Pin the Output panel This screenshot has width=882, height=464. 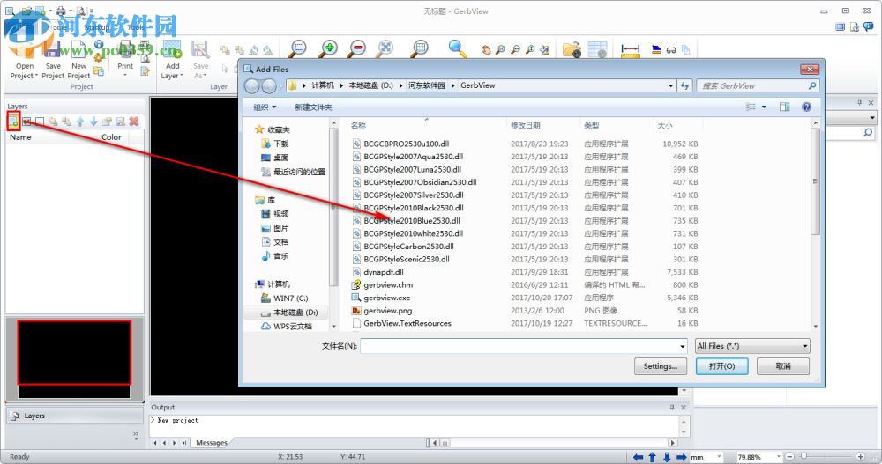pyautogui.click(x=671, y=408)
